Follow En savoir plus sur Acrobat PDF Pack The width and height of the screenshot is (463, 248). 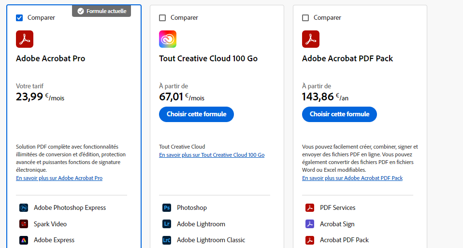(x=352, y=178)
